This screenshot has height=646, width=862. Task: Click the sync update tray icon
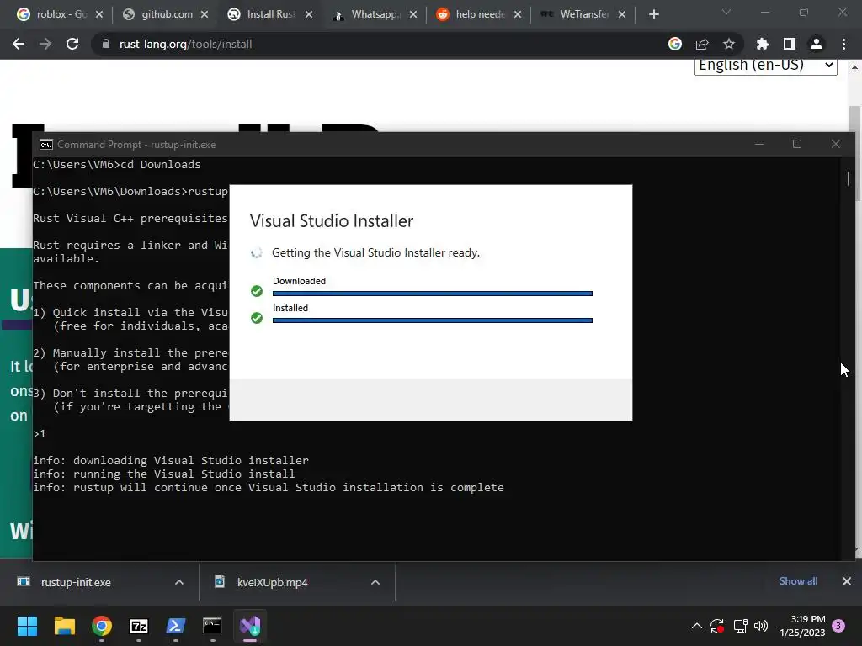click(x=717, y=626)
